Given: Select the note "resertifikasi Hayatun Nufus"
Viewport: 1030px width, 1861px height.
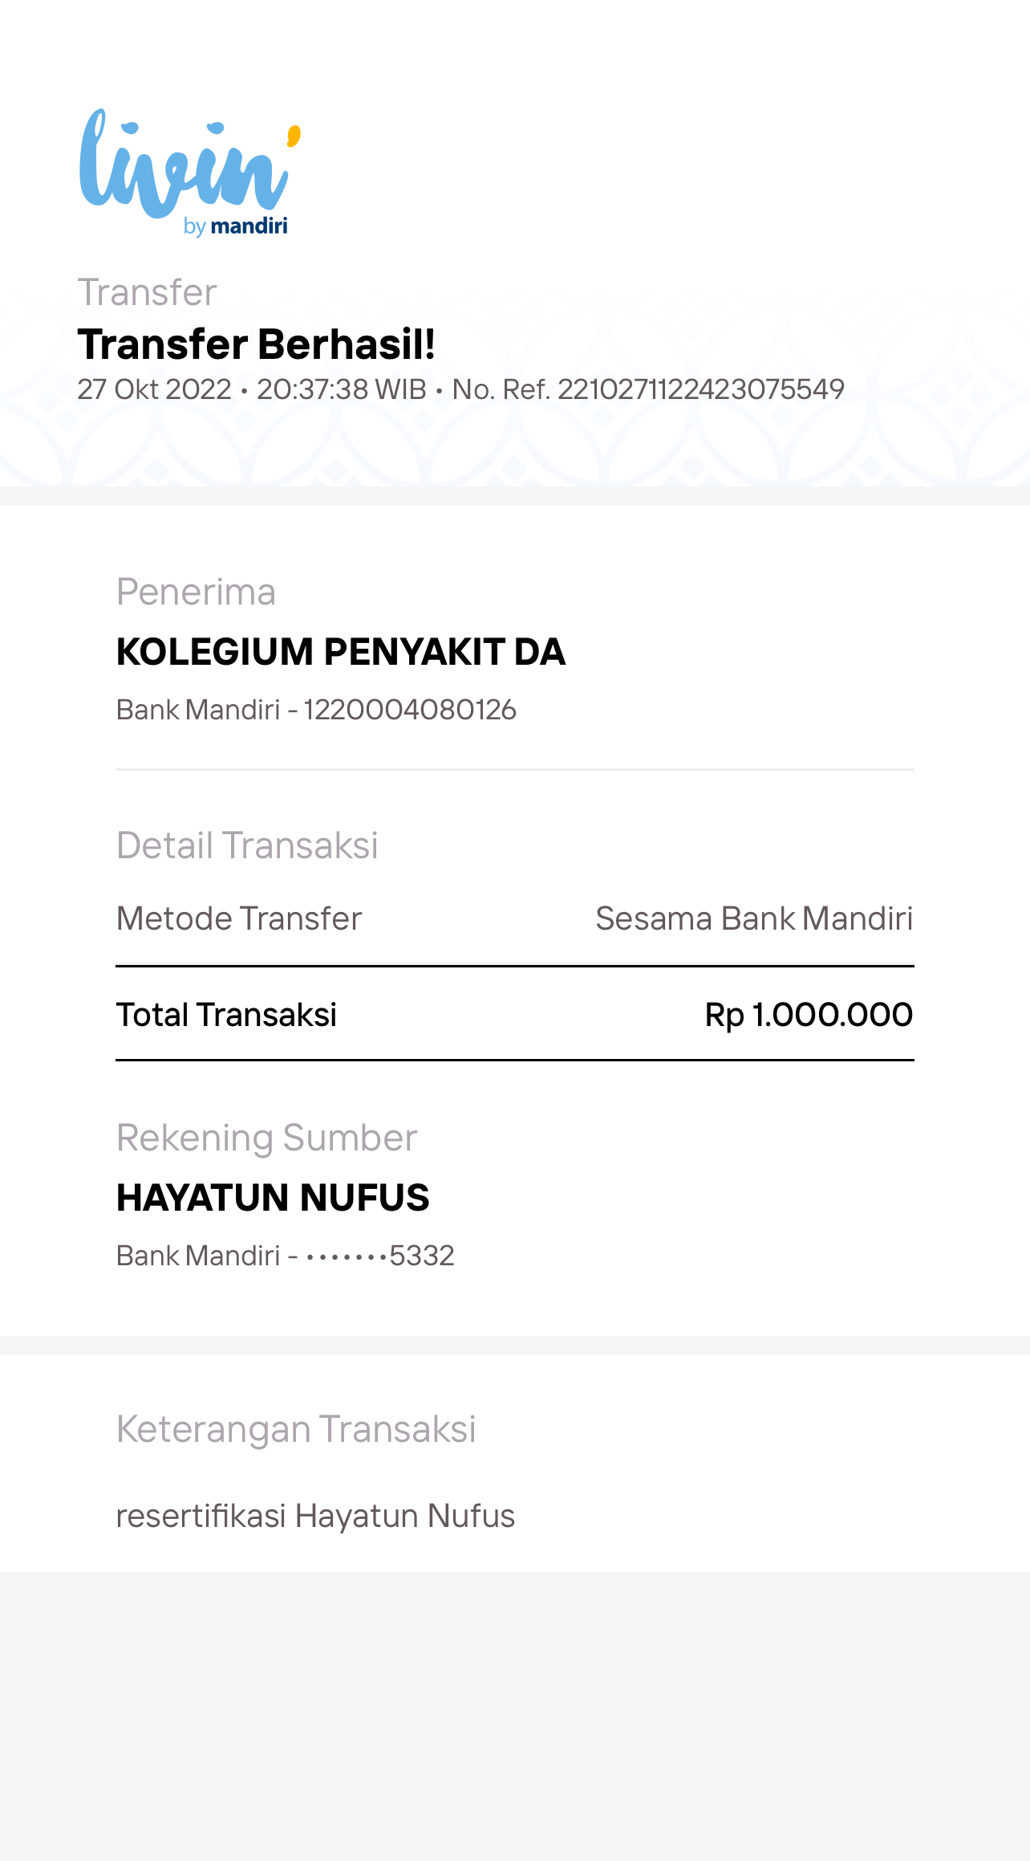Looking at the screenshot, I should pos(315,1517).
